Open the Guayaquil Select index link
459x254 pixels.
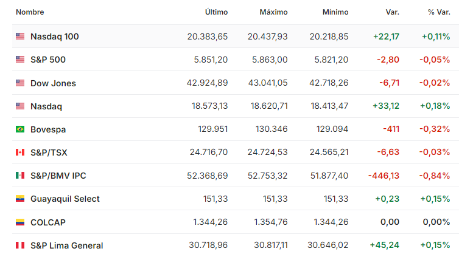tap(65, 199)
